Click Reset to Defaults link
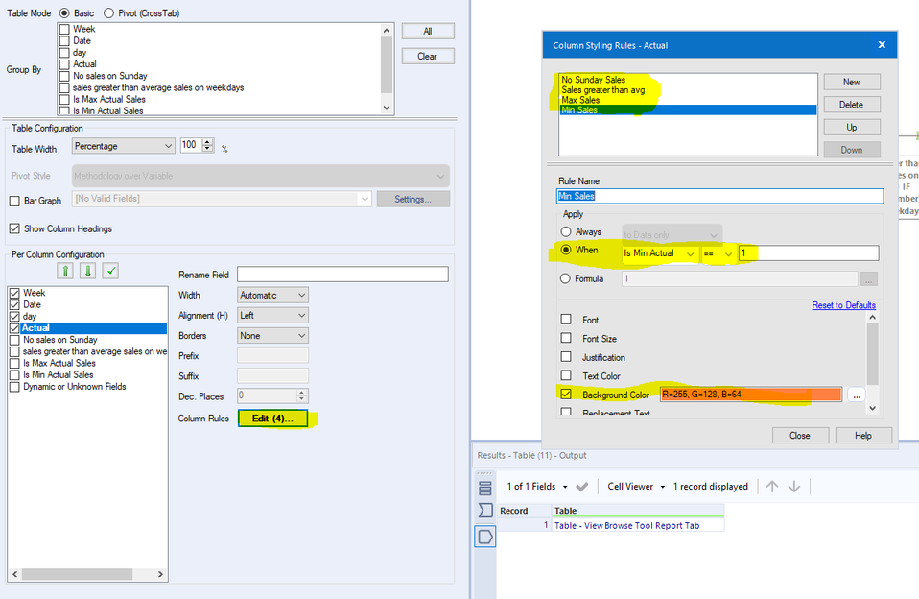919x599 pixels. [843, 305]
